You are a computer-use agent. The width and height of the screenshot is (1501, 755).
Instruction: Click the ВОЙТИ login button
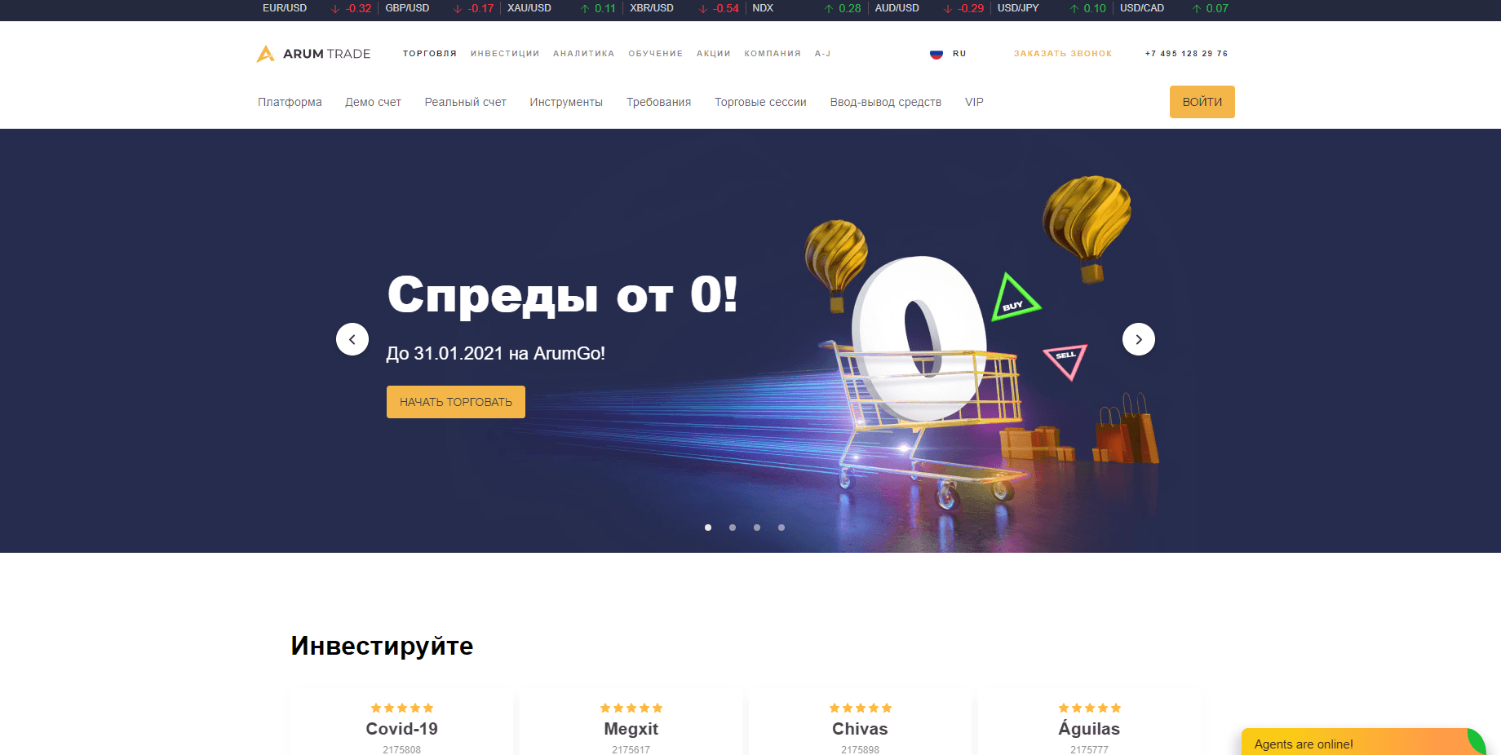(1202, 102)
